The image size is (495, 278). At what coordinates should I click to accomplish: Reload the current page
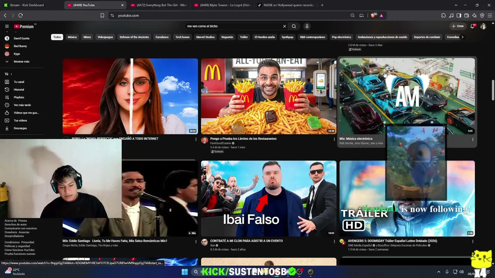click(20, 15)
